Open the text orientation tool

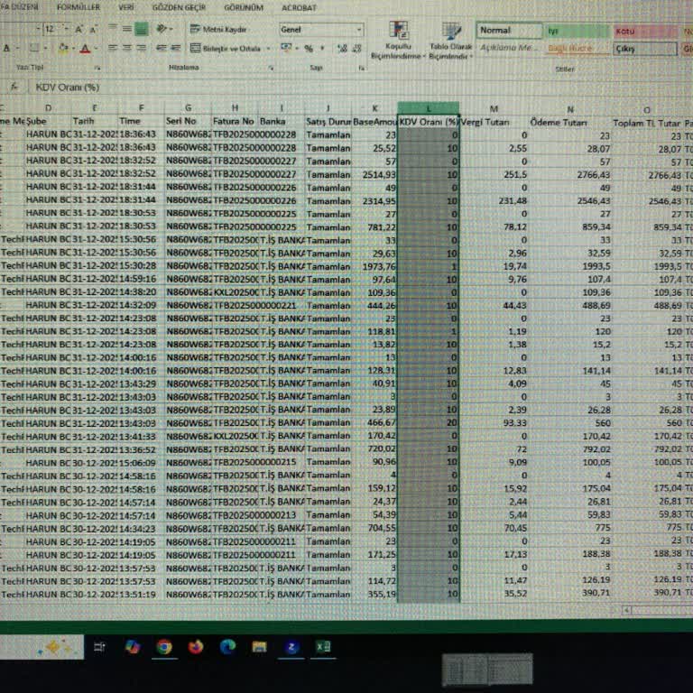[162, 29]
